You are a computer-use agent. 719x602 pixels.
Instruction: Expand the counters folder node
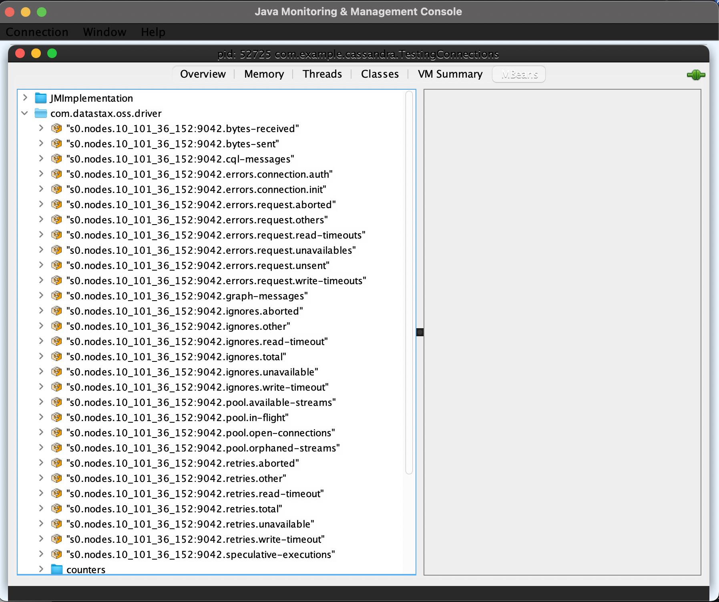pos(41,569)
